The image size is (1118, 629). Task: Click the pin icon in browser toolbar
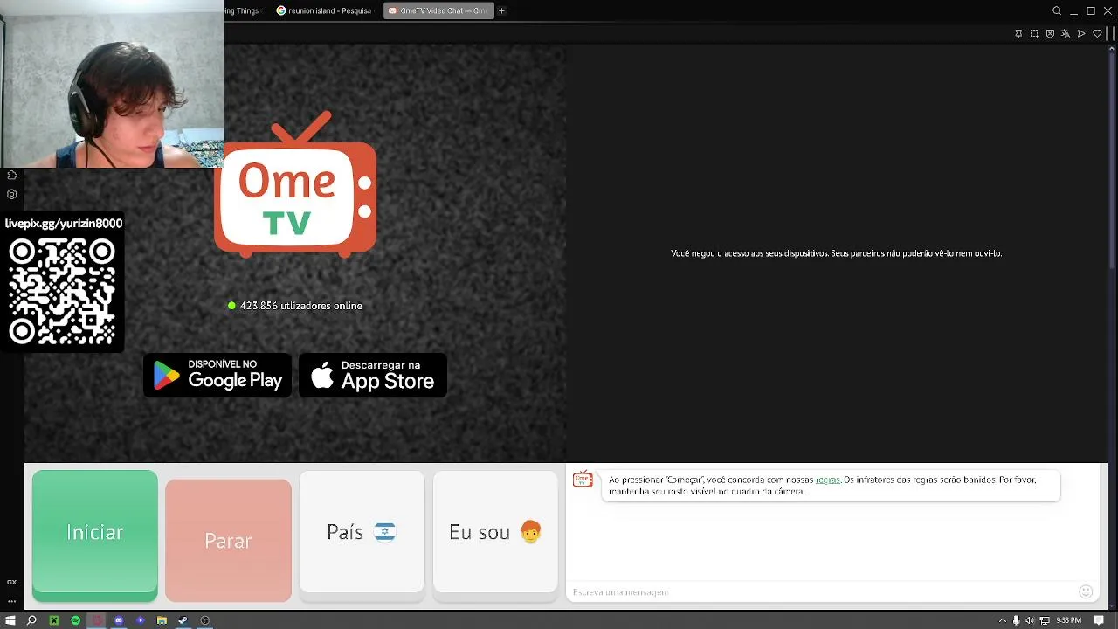(1018, 33)
